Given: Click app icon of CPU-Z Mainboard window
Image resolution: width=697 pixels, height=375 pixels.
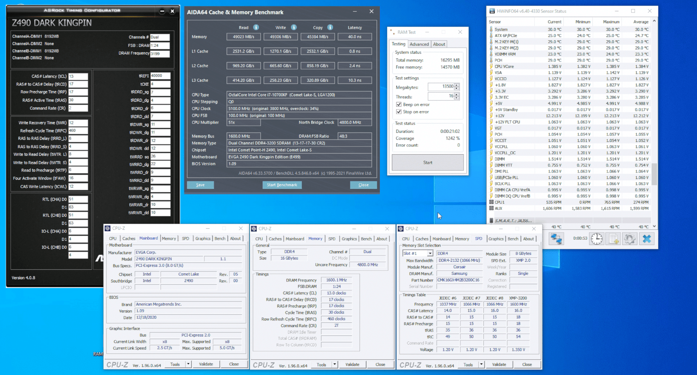Looking at the screenshot, I should click(x=108, y=228).
